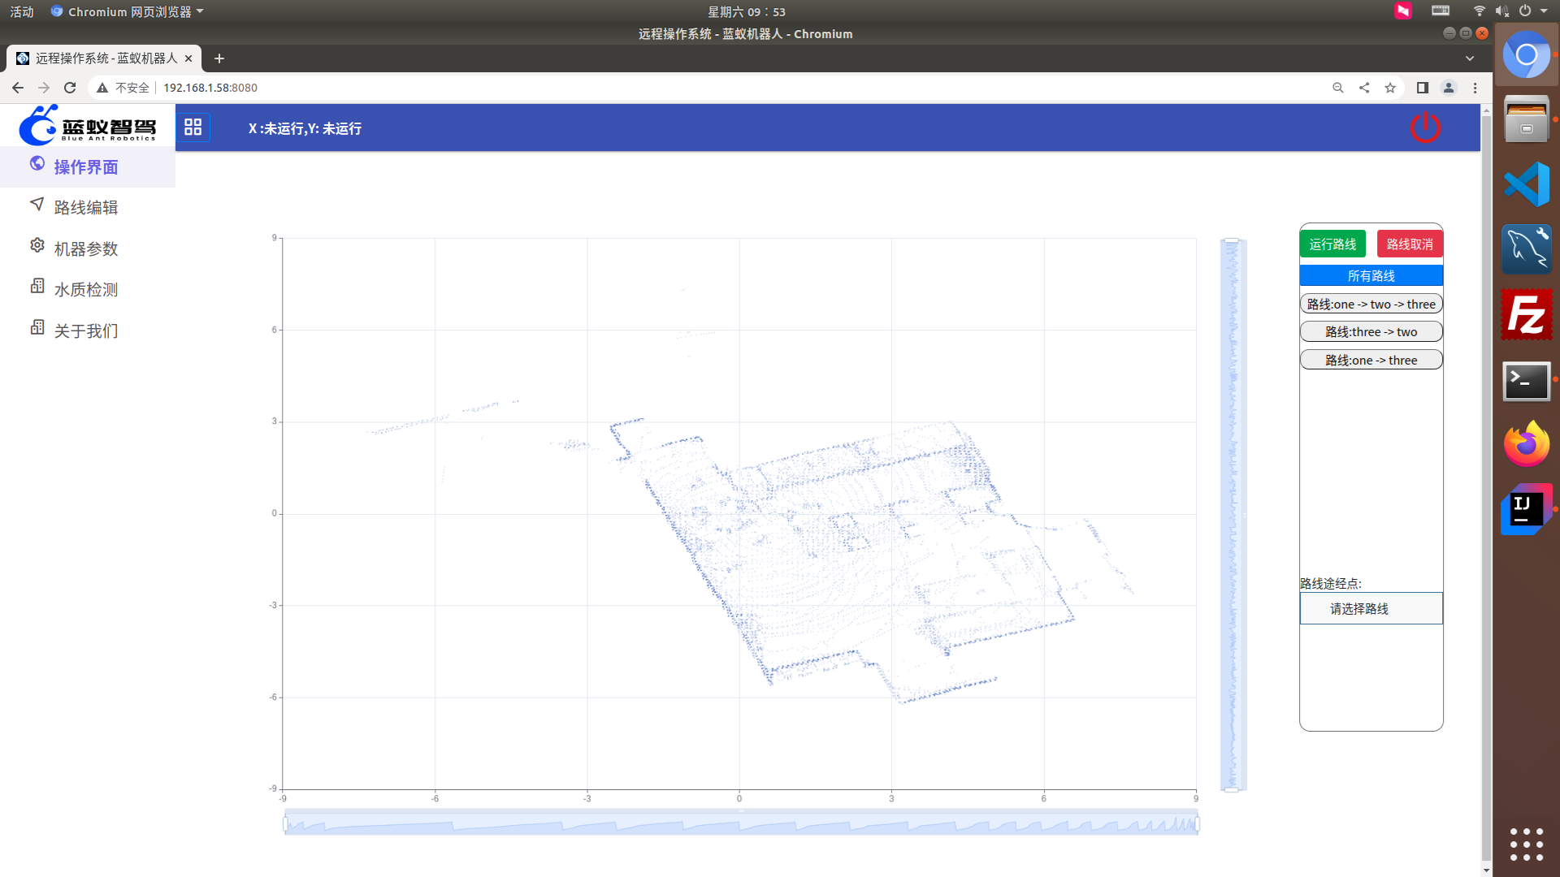1560x877 pixels.
Task: Launch IntelliJ IDEA from the dock
Action: pyautogui.click(x=1527, y=510)
